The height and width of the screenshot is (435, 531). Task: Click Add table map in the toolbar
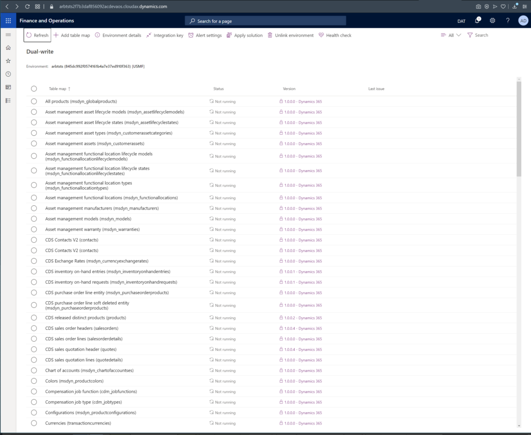coord(72,35)
